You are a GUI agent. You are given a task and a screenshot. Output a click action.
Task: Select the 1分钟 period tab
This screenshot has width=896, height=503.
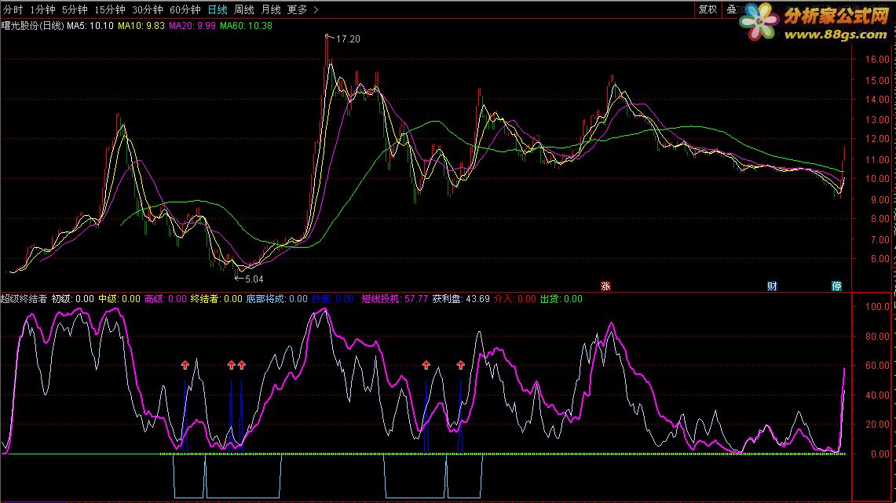point(42,9)
